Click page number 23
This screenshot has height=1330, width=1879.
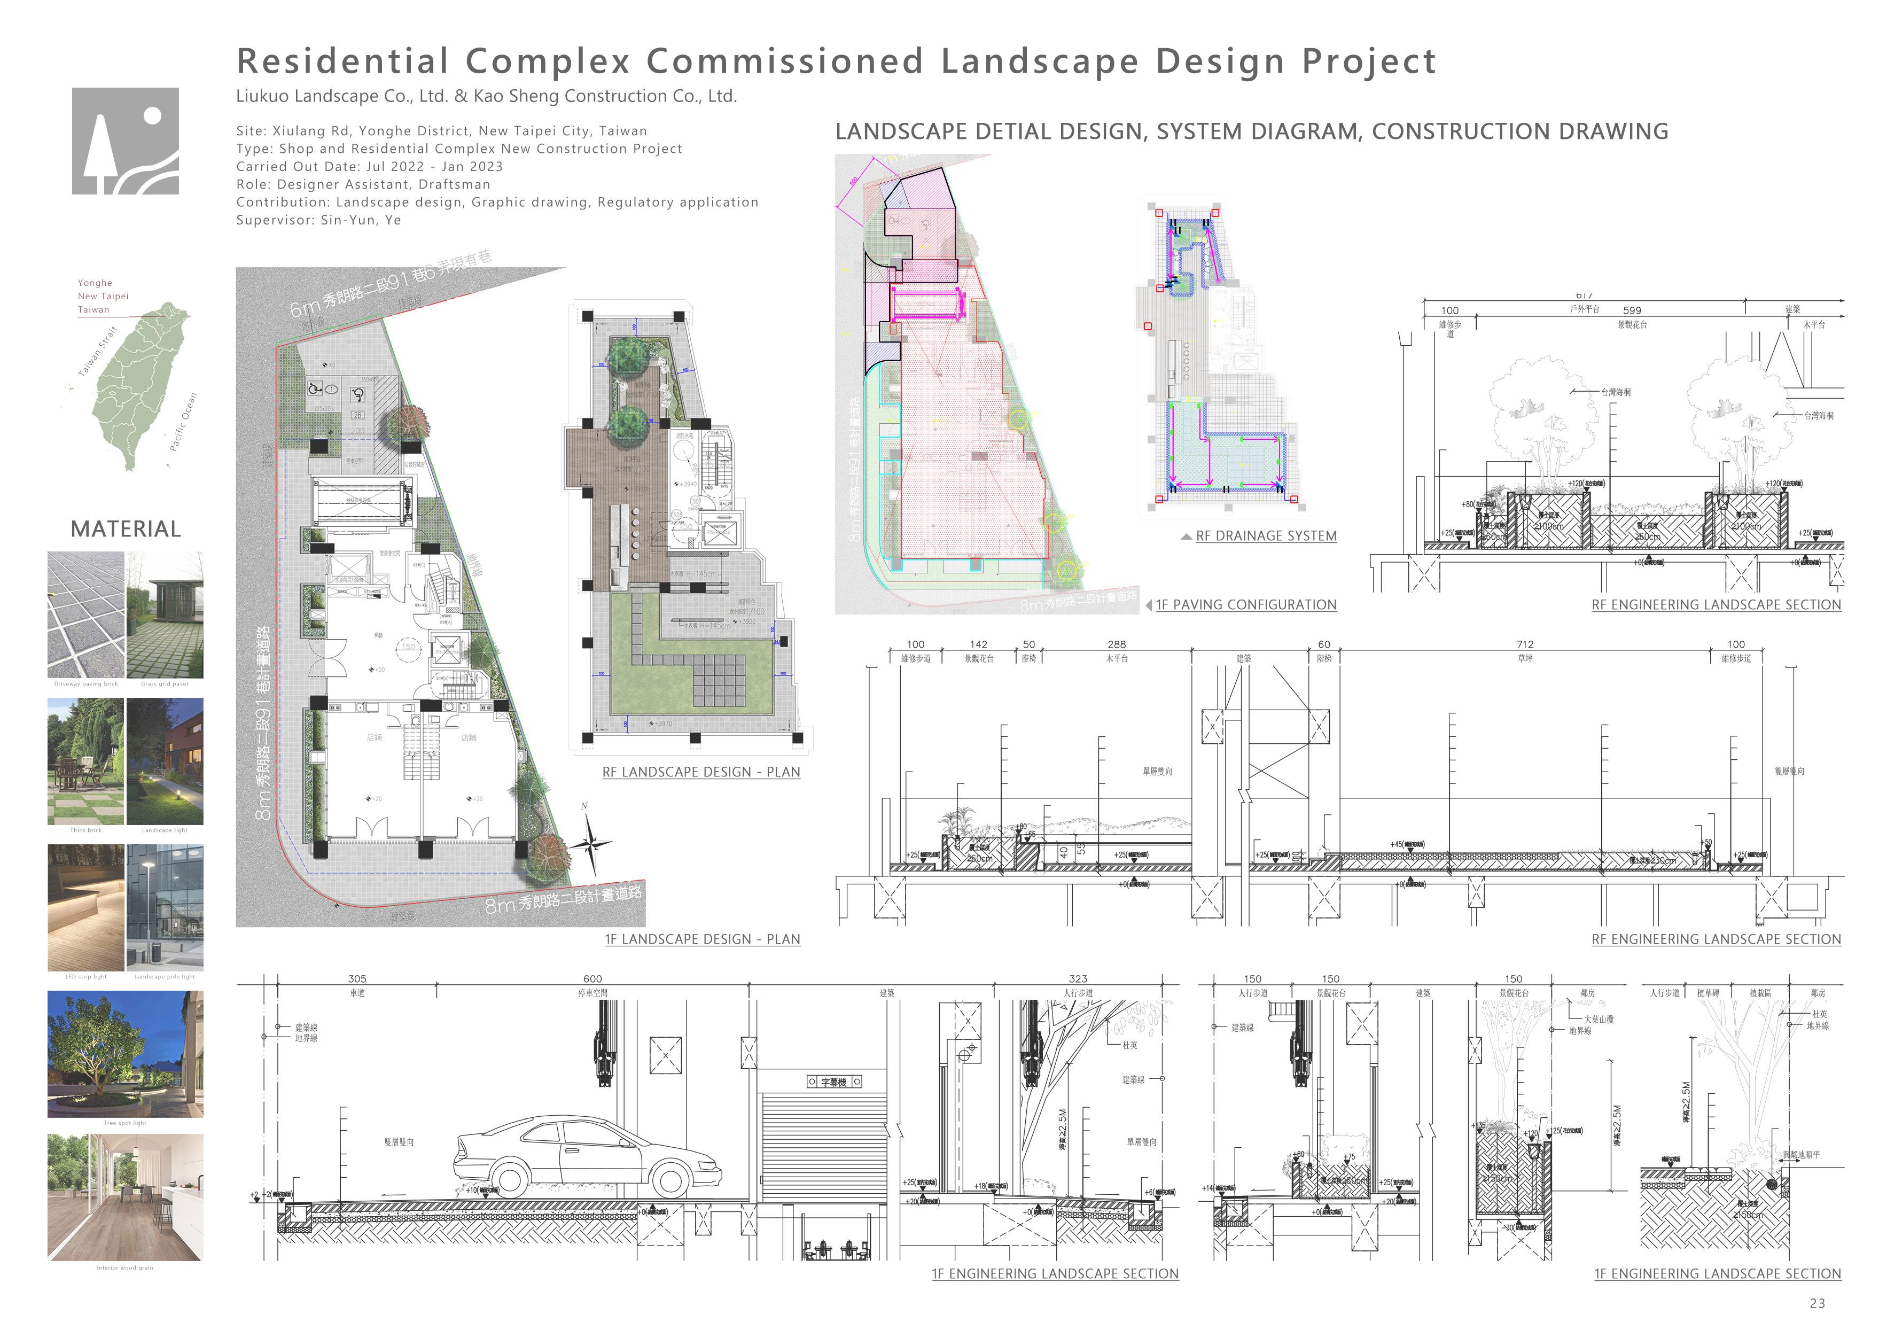tap(1818, 1303)
